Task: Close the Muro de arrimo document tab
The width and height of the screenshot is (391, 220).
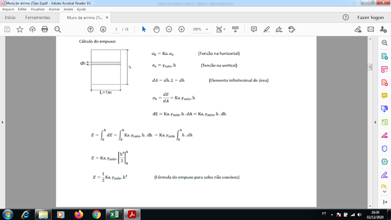Action: point(107,18)
